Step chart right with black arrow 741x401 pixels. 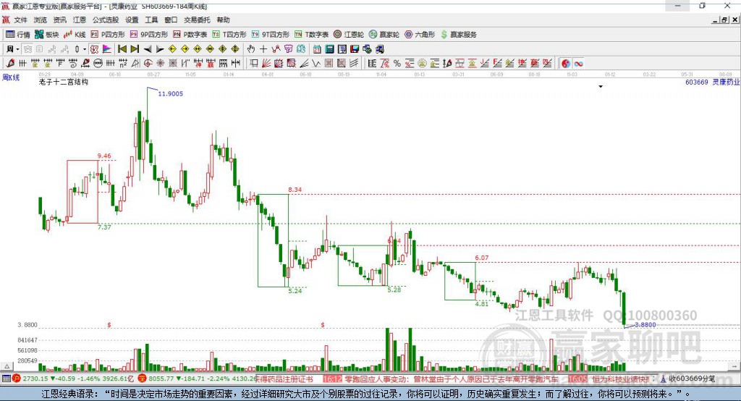pyautogui.click(x=160, y=49)
